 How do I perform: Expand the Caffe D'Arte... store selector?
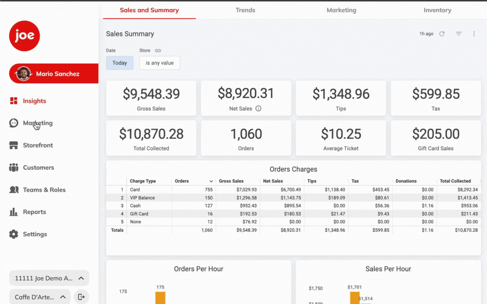[40, 297]
